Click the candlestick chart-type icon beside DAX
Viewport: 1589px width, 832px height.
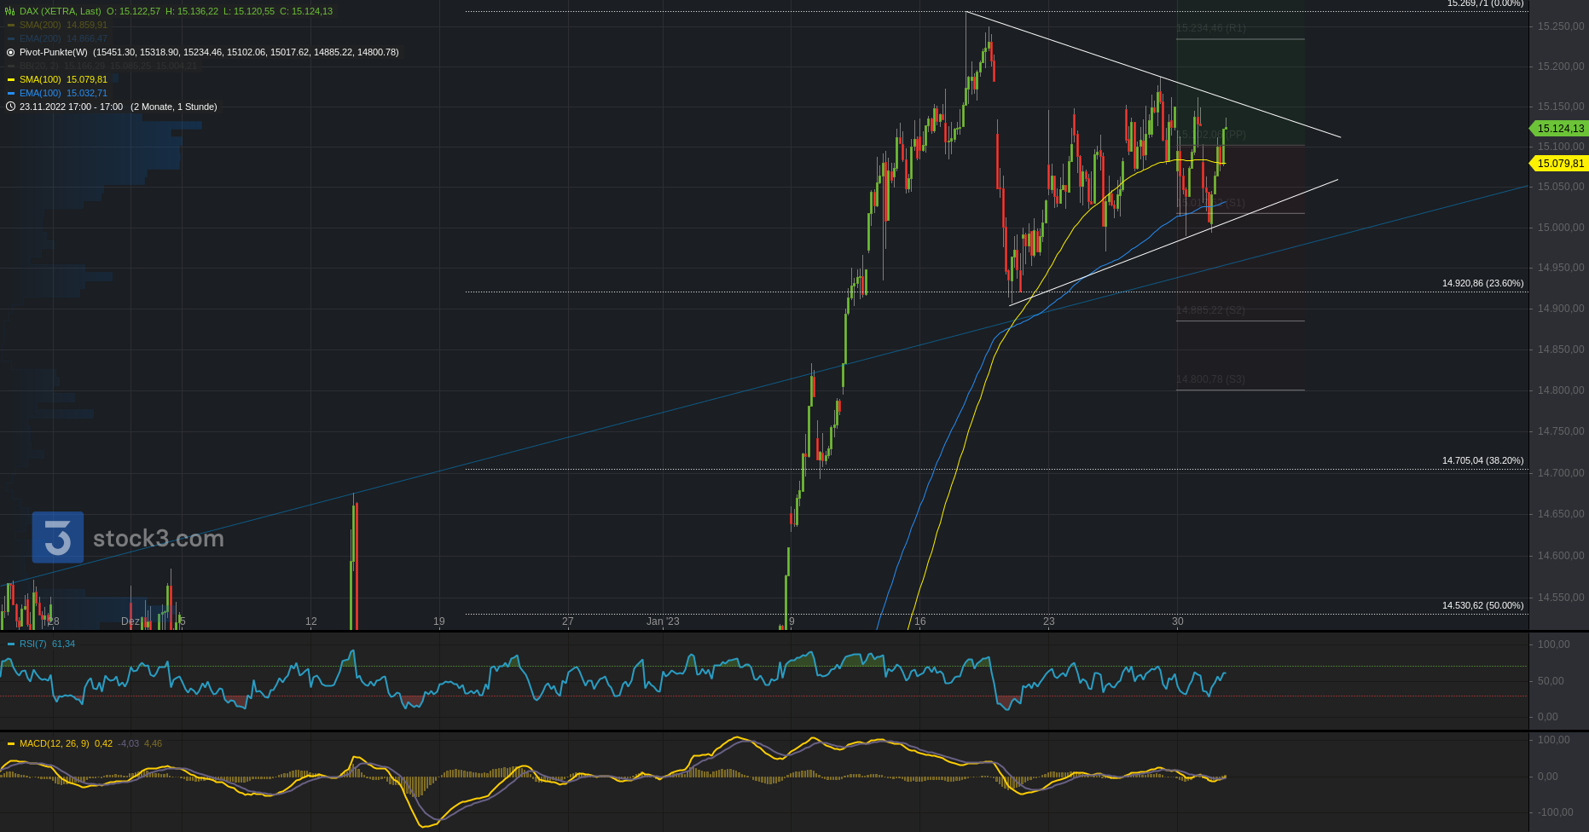10,11
